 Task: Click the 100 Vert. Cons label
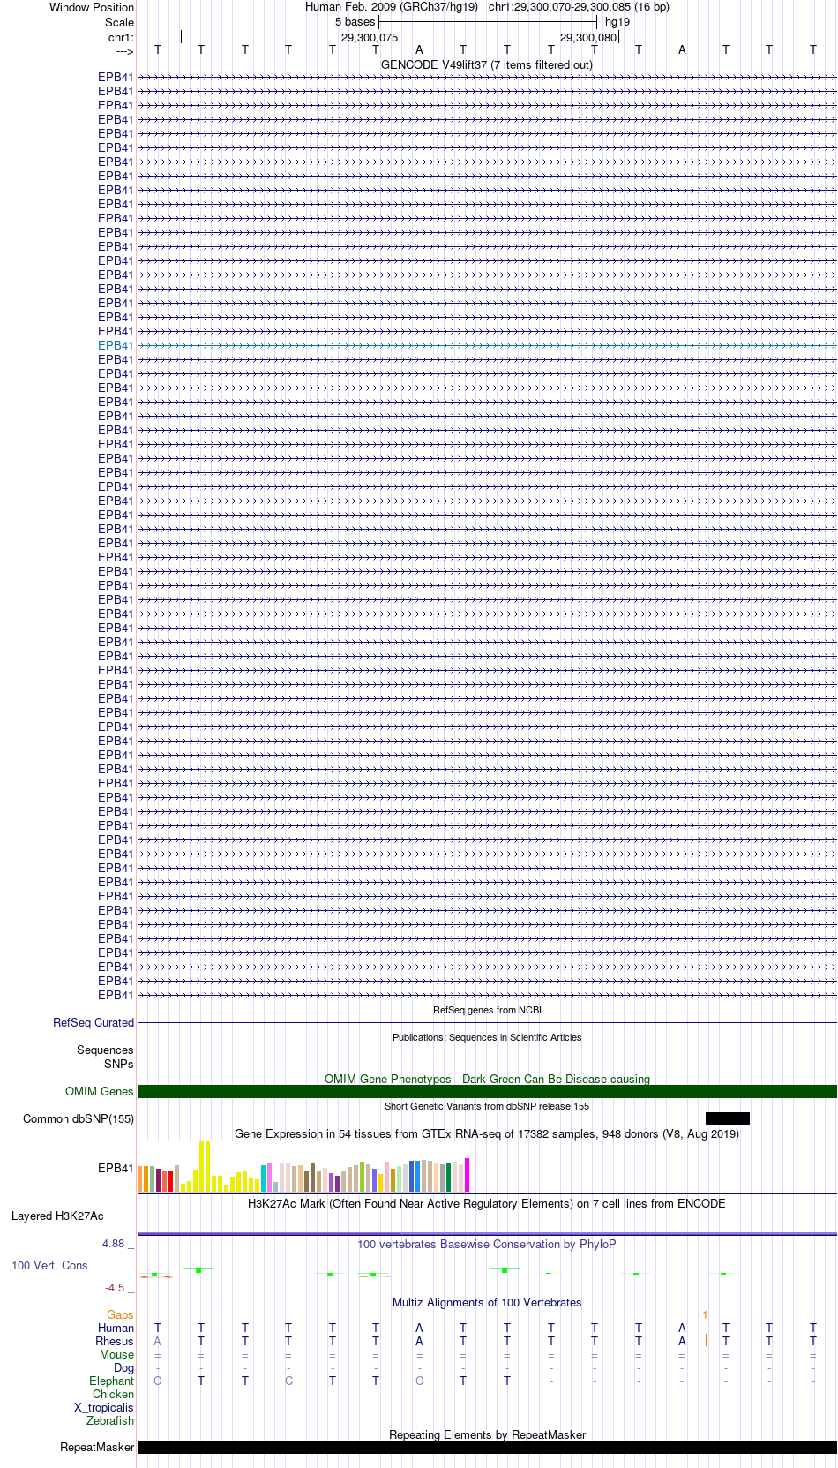point(49,1265)
